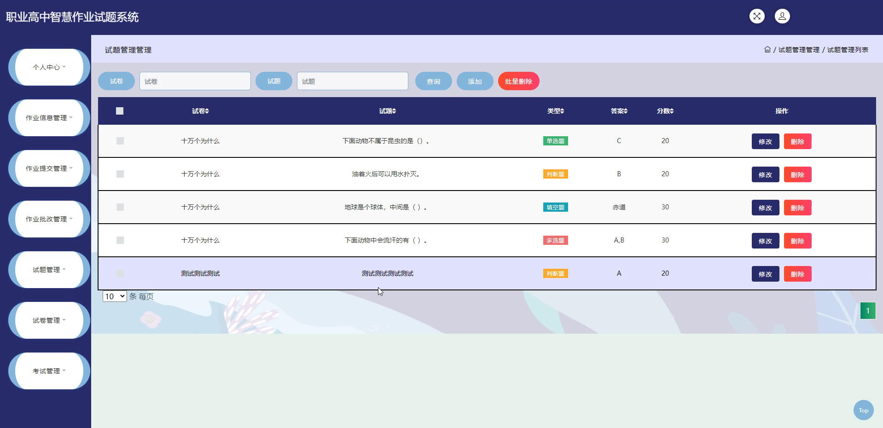Edit the 测试测试测试测试 row

click(765, 274)
